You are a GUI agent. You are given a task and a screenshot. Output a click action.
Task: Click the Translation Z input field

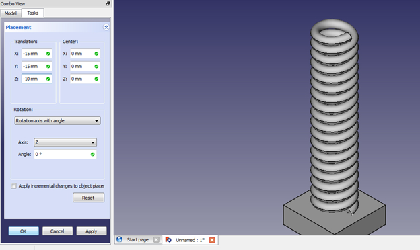click(37, 79)
